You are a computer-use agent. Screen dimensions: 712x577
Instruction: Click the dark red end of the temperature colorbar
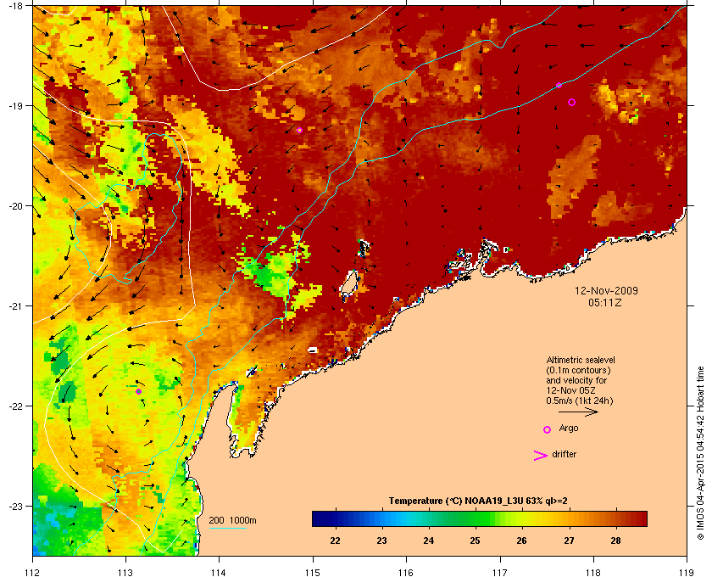(639, 518)
